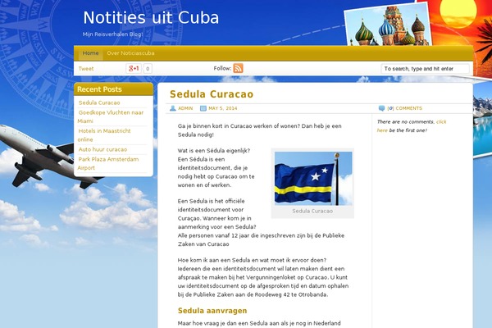This screenshot has height=328, width=492.
Task: Click the calendar icon beside May 5, 2014
Action: click(x=203, y=108)
